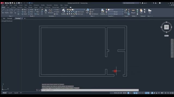Activate the Mirror command
This screenshot has width=174, height=97.
coord(31,12)
